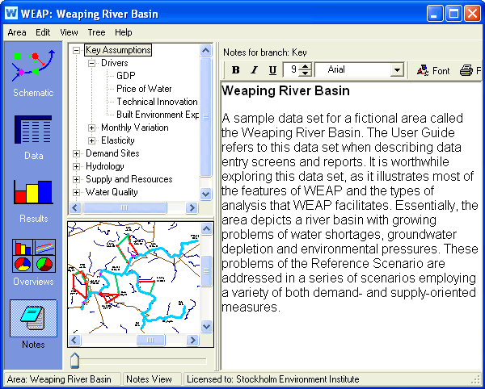Increase font size with up stepper
485x389 pixels.
click(x=306, y=66)
